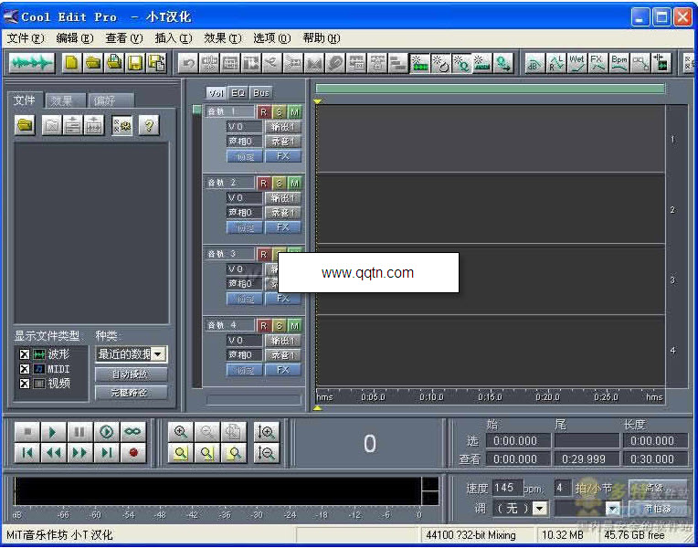Pause playback with the pause button
The image size is (698, 548).
pyautogui.click(x=80, y=432)
